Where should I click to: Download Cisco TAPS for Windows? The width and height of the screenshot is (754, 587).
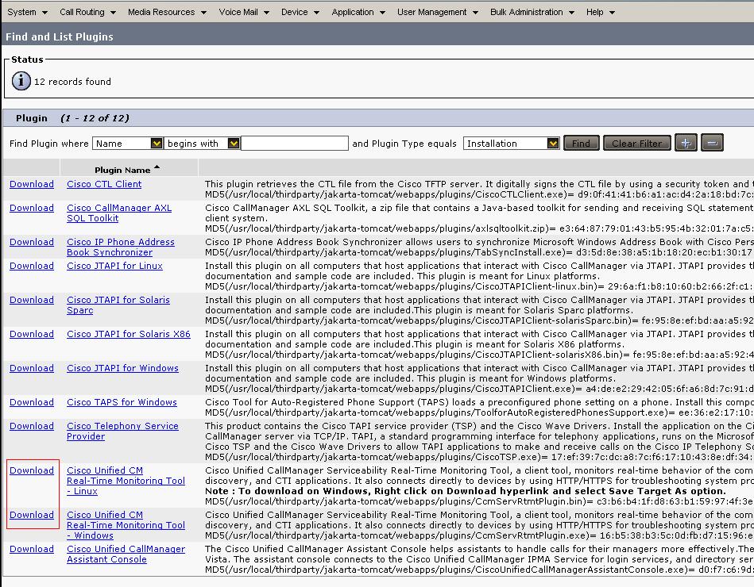pos(32,401)
